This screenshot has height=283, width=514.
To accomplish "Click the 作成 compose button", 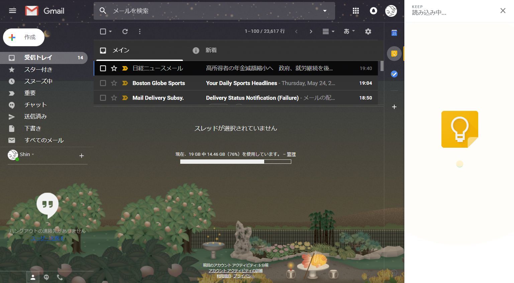I will click(x=24, y=37).
